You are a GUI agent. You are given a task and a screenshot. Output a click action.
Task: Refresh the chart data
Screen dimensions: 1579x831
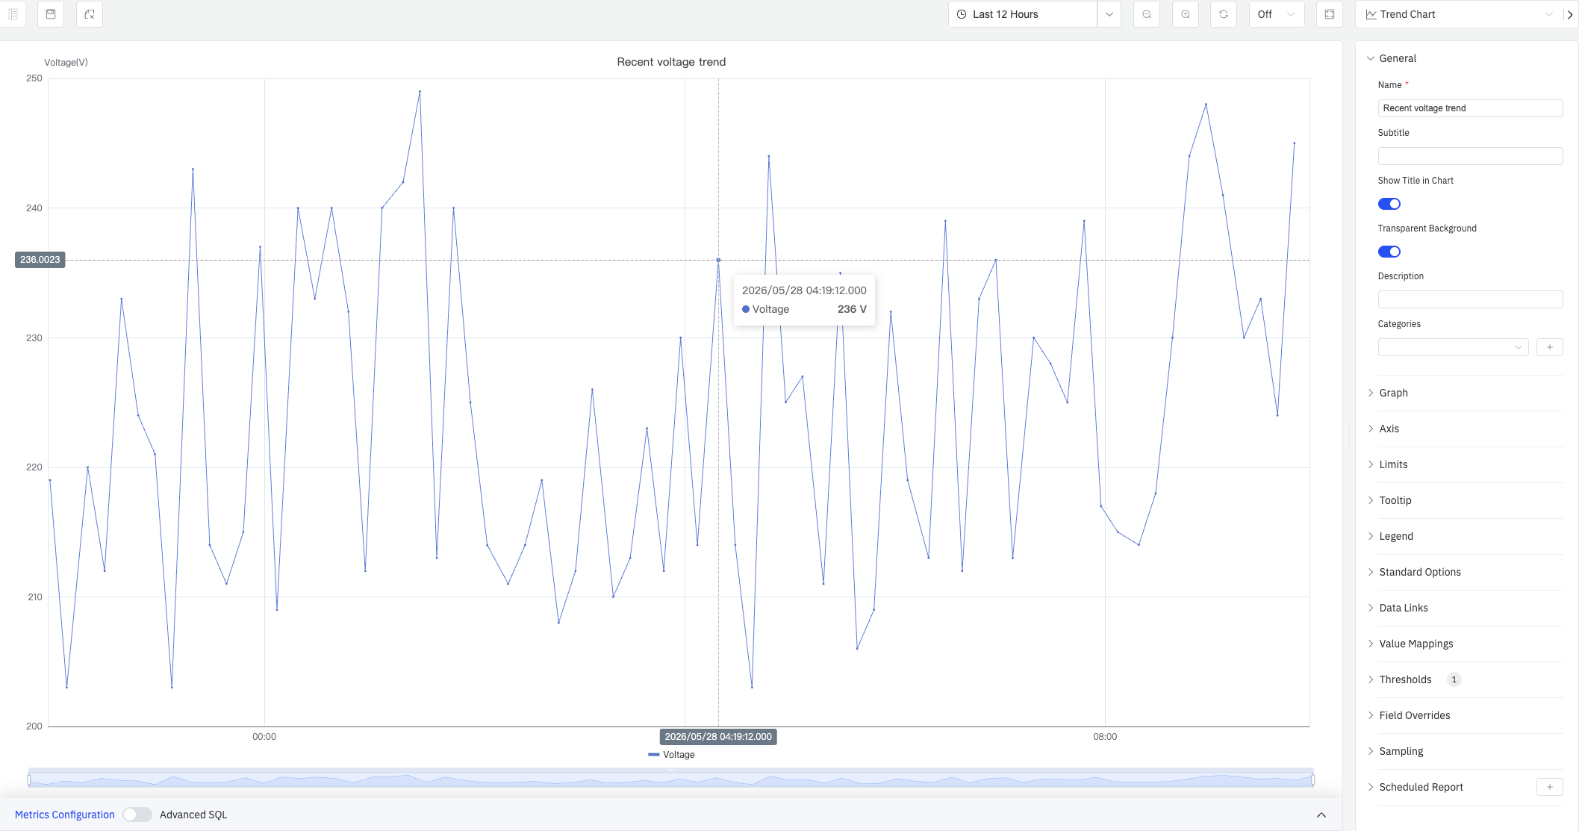tap(1224, 14)
